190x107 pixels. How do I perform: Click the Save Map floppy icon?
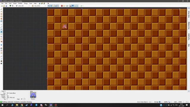point(6,6)
